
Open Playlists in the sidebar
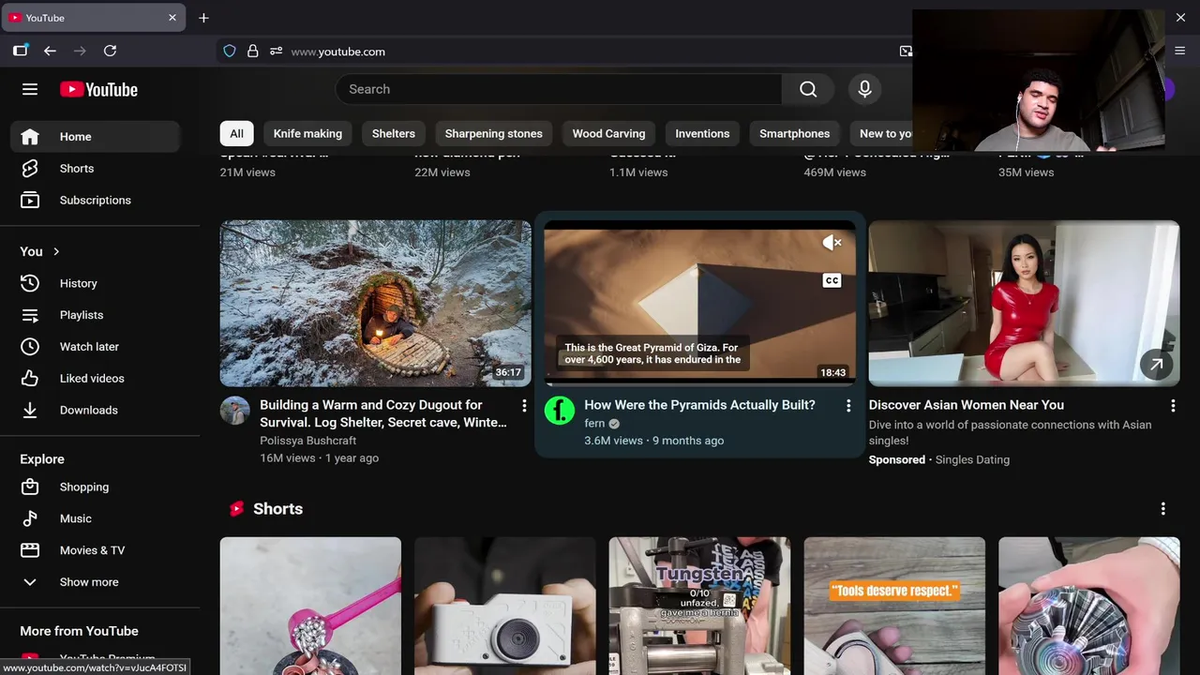click(x=95, y=315)
